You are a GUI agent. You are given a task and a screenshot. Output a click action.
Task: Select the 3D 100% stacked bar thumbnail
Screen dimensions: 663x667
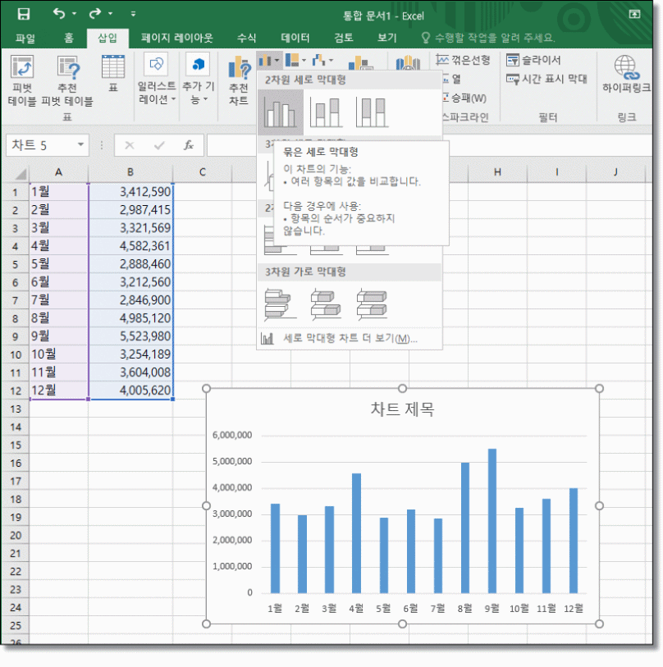coord(373,304)
